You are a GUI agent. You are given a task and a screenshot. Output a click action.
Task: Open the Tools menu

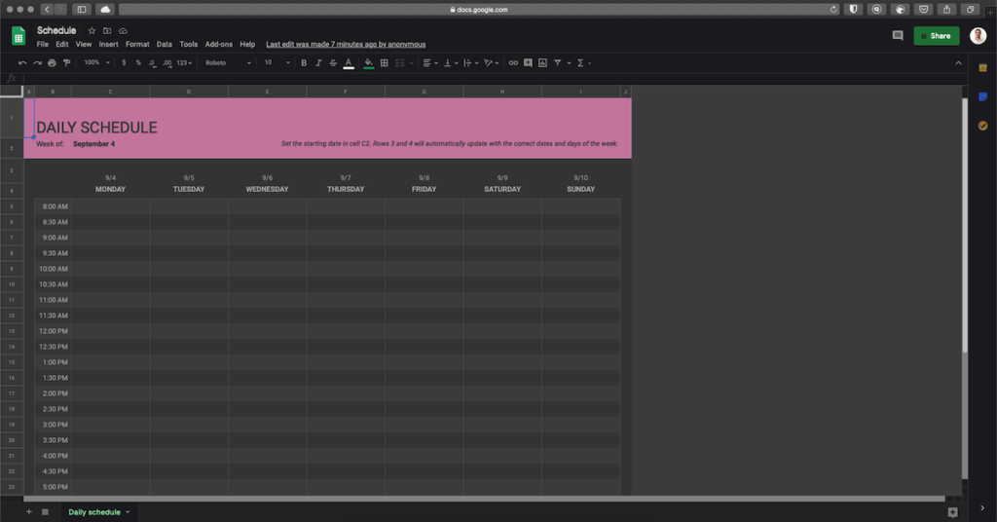tap(188, 45)
